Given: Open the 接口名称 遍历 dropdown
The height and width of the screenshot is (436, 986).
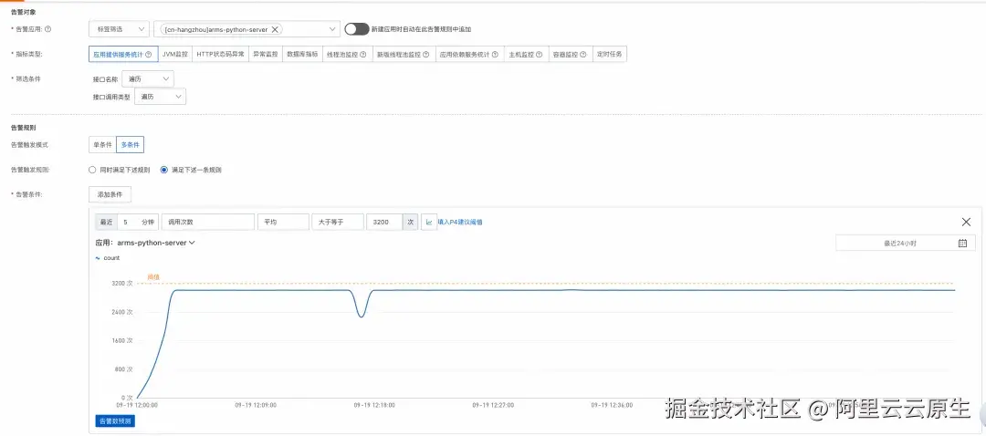Looking at the screenshot, I should (149, 78).
